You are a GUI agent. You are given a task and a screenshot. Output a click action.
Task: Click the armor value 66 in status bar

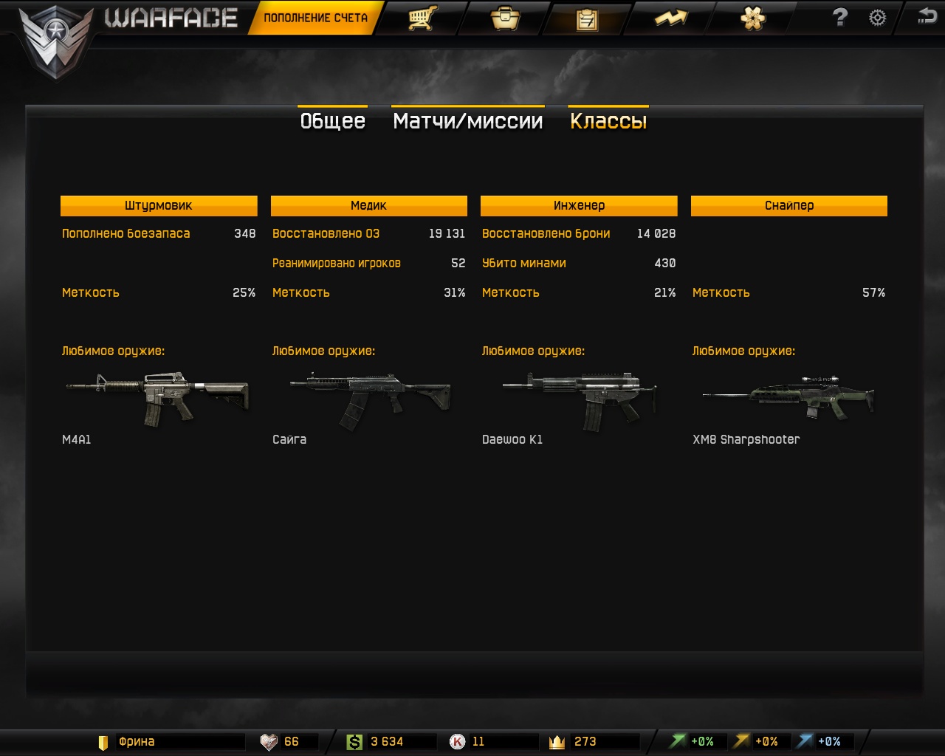(x=292, y=741)
